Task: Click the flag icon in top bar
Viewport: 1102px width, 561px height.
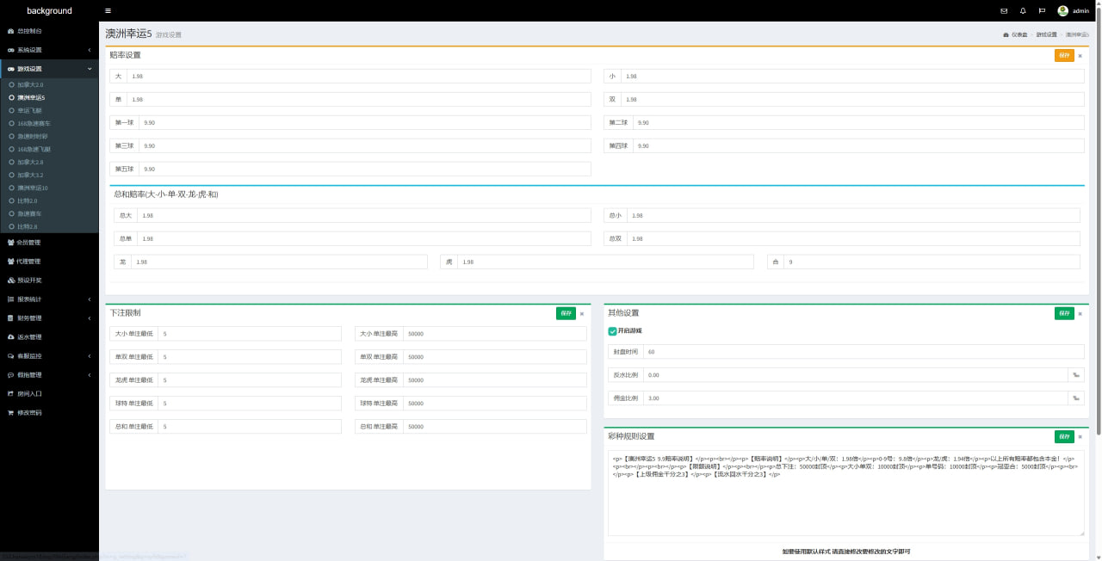Action: (x=1042, y=11)
